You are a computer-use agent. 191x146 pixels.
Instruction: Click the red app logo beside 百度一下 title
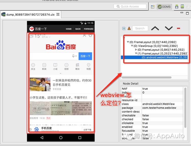click(31, 29)
